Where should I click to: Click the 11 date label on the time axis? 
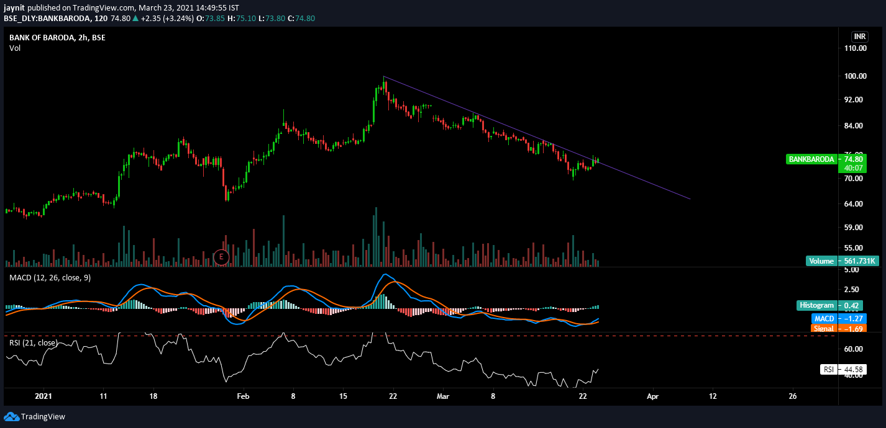[103, 396]
